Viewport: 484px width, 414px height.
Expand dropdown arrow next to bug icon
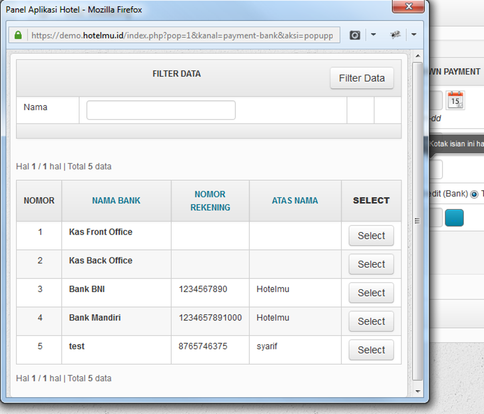(x=414, y=35)
